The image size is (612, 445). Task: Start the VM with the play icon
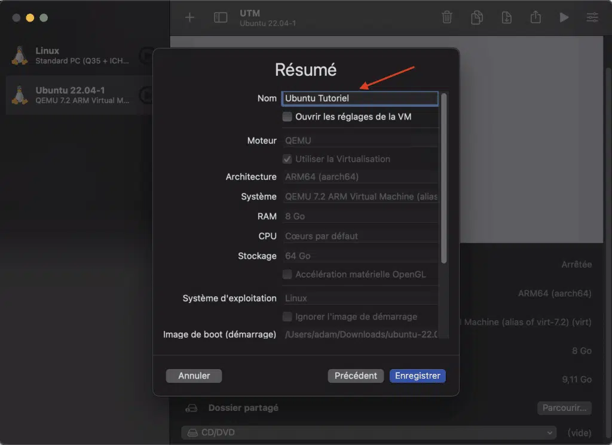point(564,17)
